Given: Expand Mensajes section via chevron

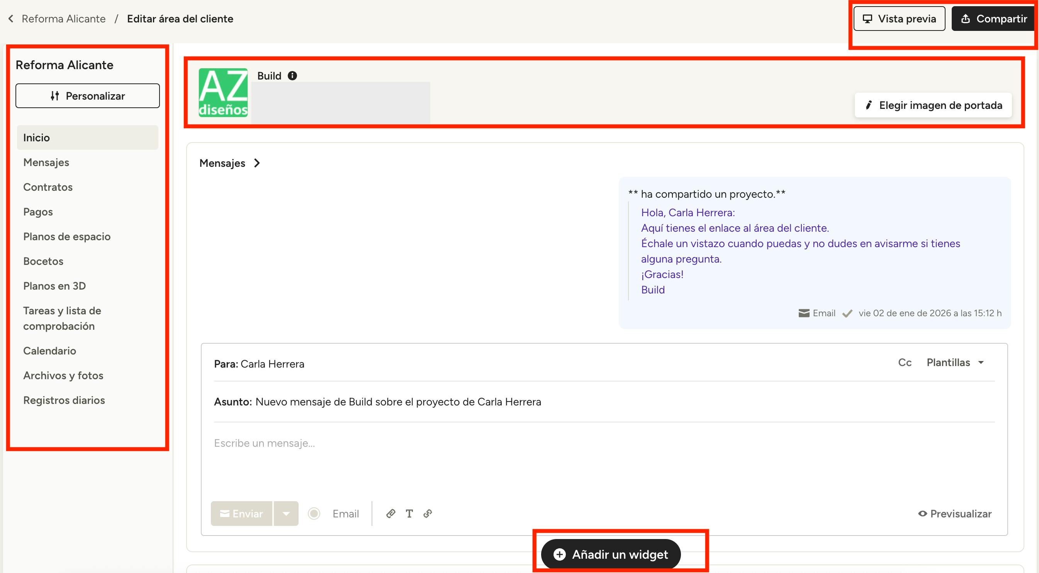Looking at the screenshot, I should pos(257,163).
